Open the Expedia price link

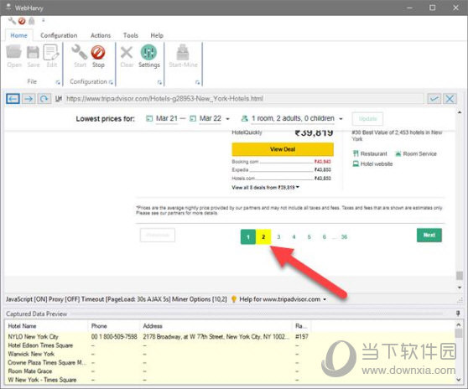click(x=281, y=169)
